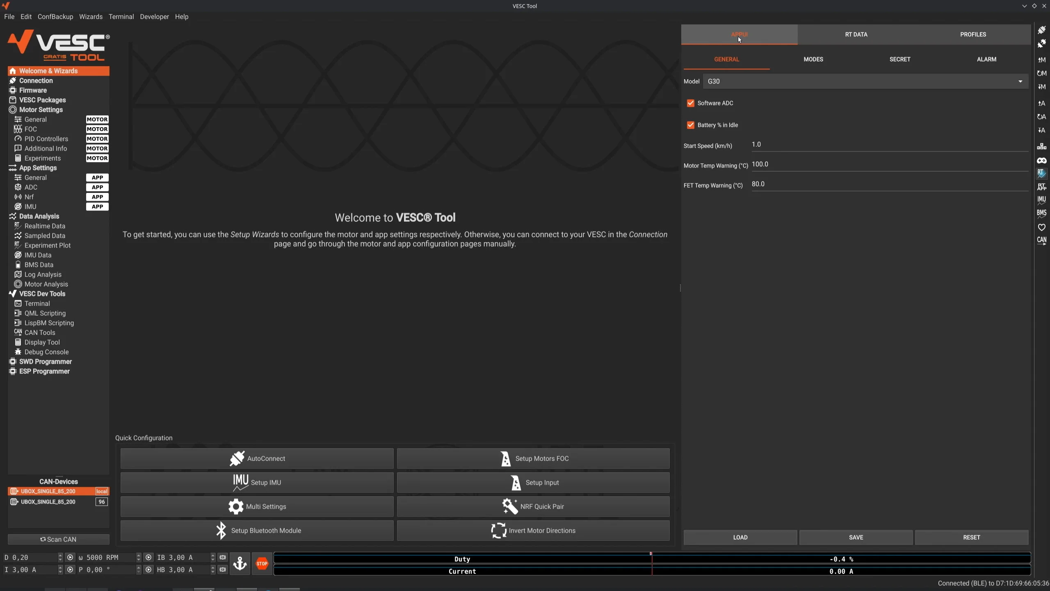Click Setup Bluetooth Module button

click(x=257, y=531)
